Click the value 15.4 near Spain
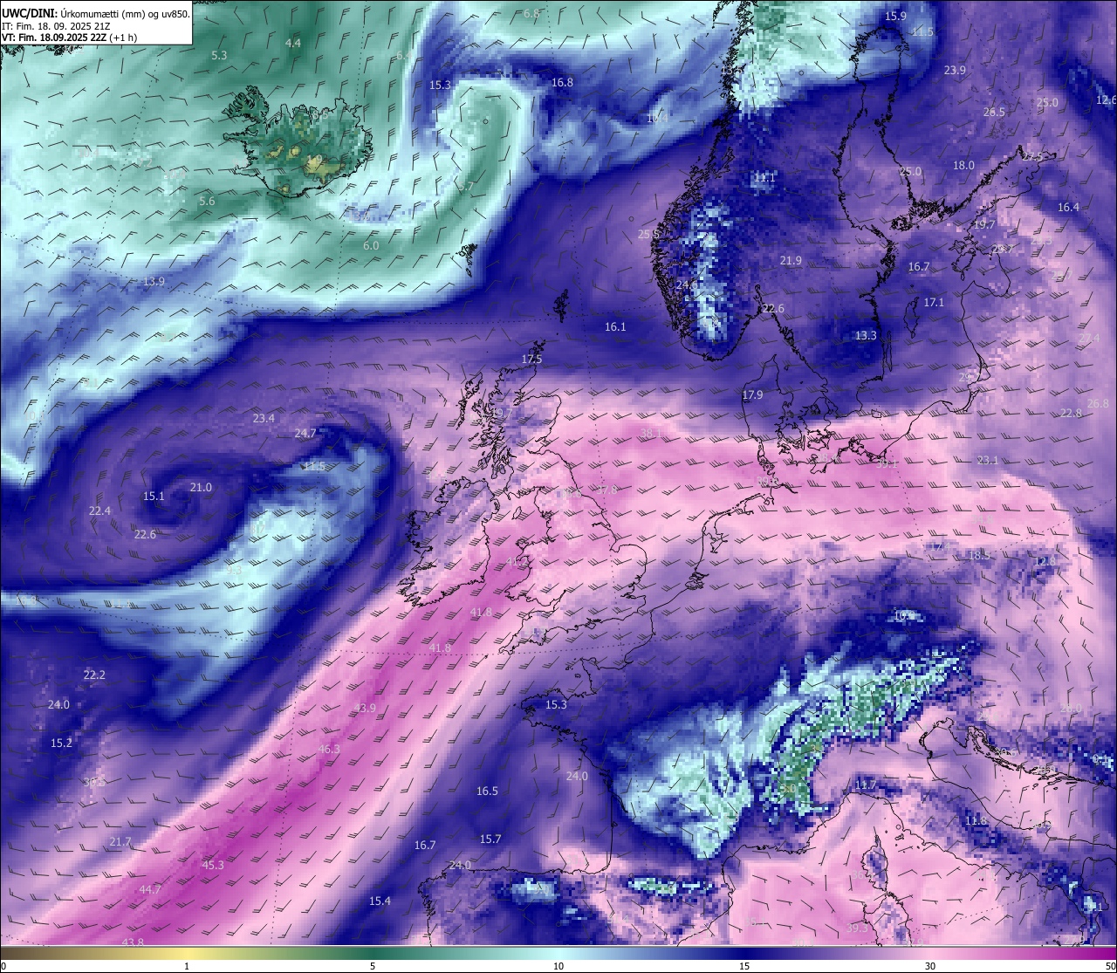This screenshot has width=1117, height=973. click(380, 901)
